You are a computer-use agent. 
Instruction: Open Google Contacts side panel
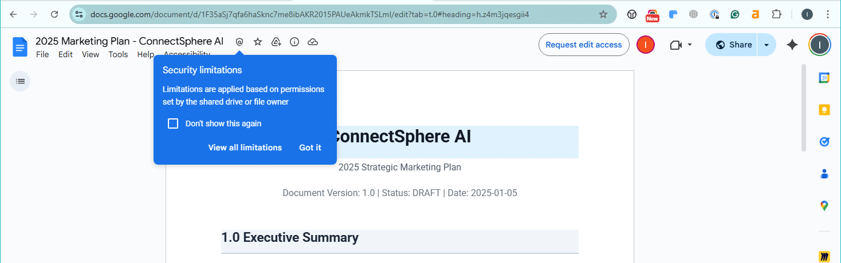click(824, 174)
